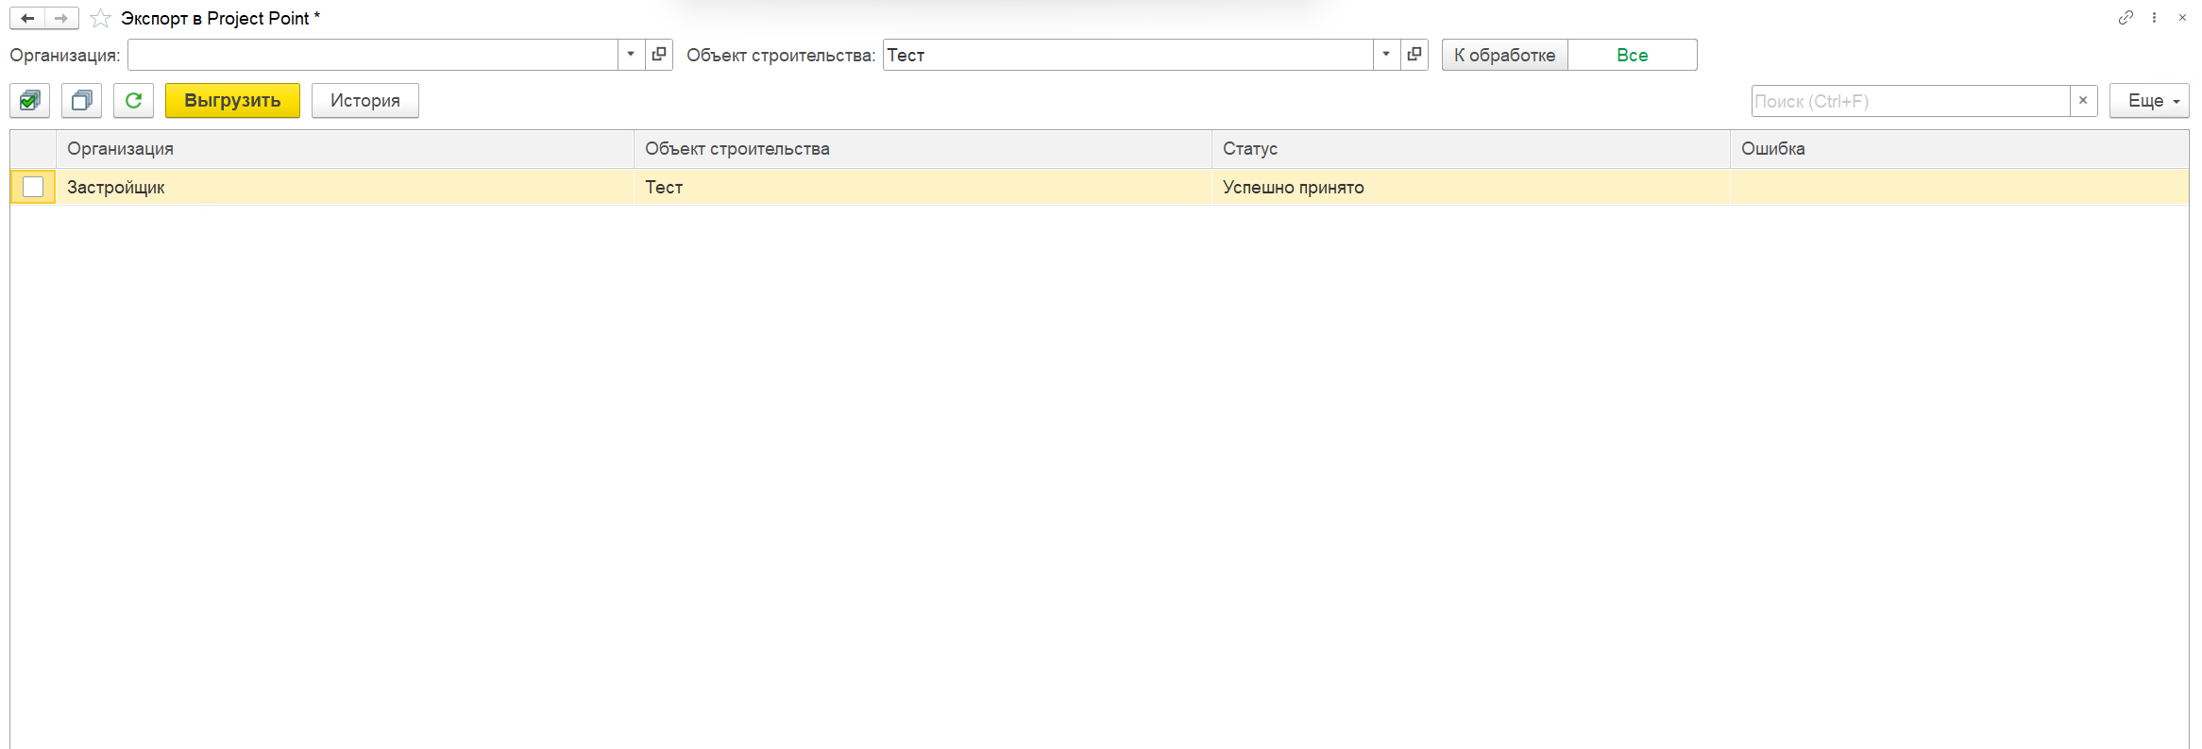Tick the checkbox for the Застройщик row
Screen dimensions: 2202x749
click(33, 187)
